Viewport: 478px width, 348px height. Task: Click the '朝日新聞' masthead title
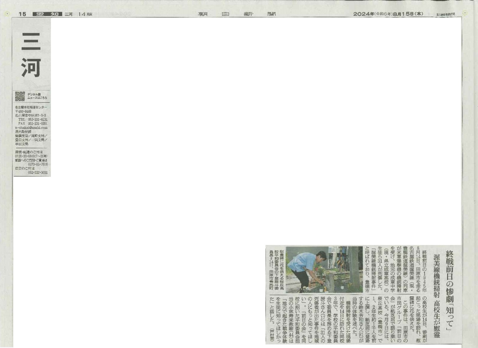point(237,14)
